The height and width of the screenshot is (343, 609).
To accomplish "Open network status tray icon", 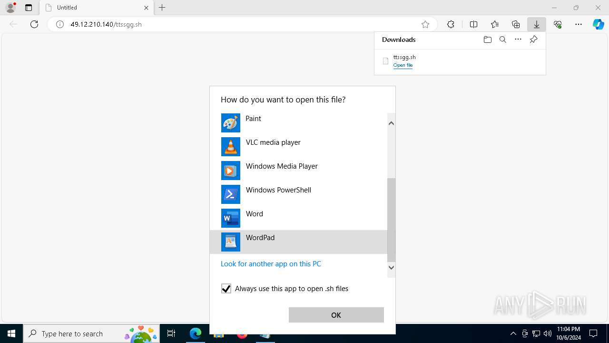I will [x=536, y=333].
